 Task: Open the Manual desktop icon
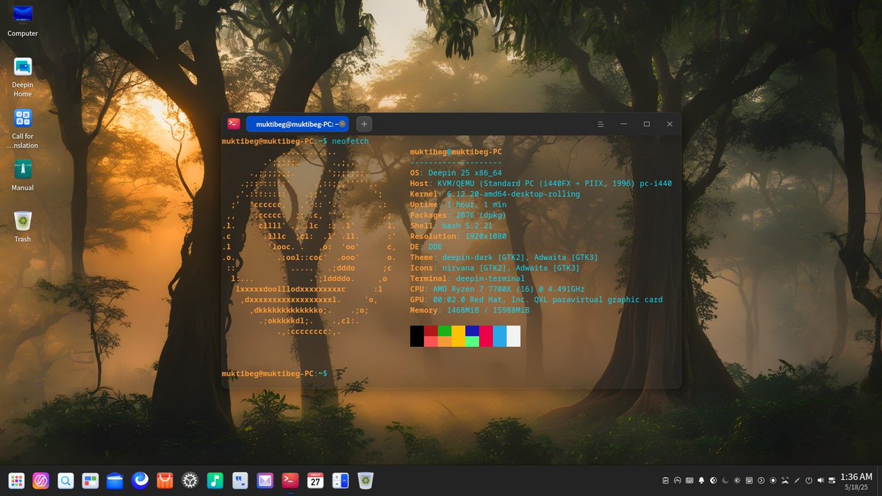(x=23, y=175)
